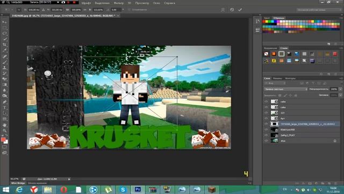The image size is (344, 194).
Task: Open the Swatches panel flyout menu
Action: point(341,18)
